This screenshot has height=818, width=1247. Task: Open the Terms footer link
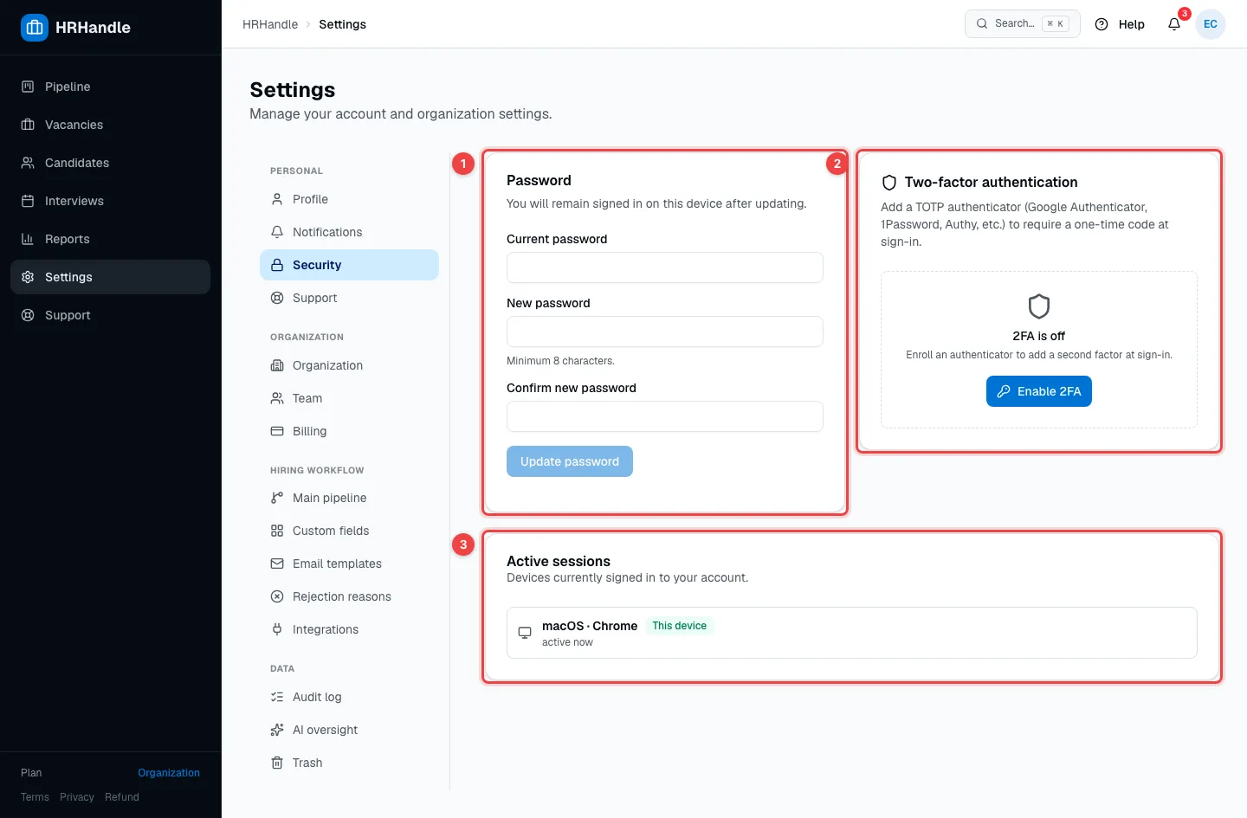pos(35,797)
